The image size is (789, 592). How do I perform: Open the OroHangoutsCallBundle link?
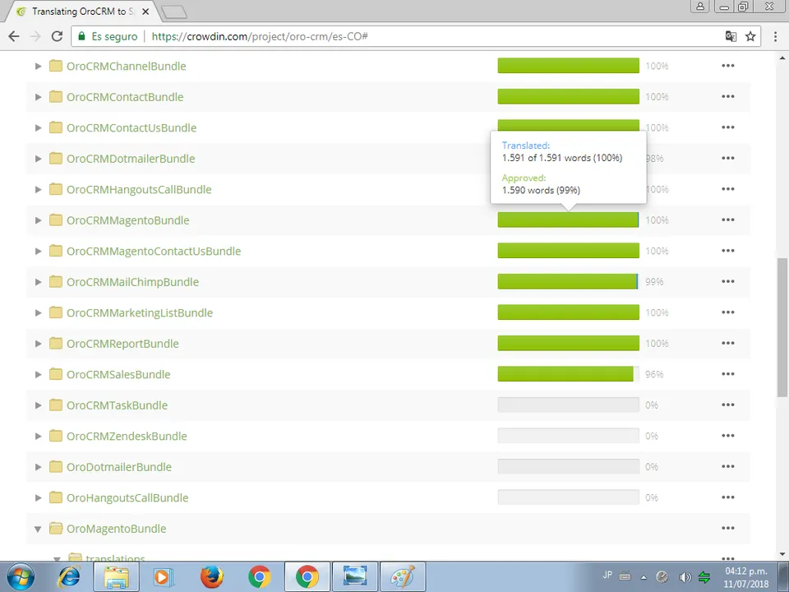pos(127,498)
